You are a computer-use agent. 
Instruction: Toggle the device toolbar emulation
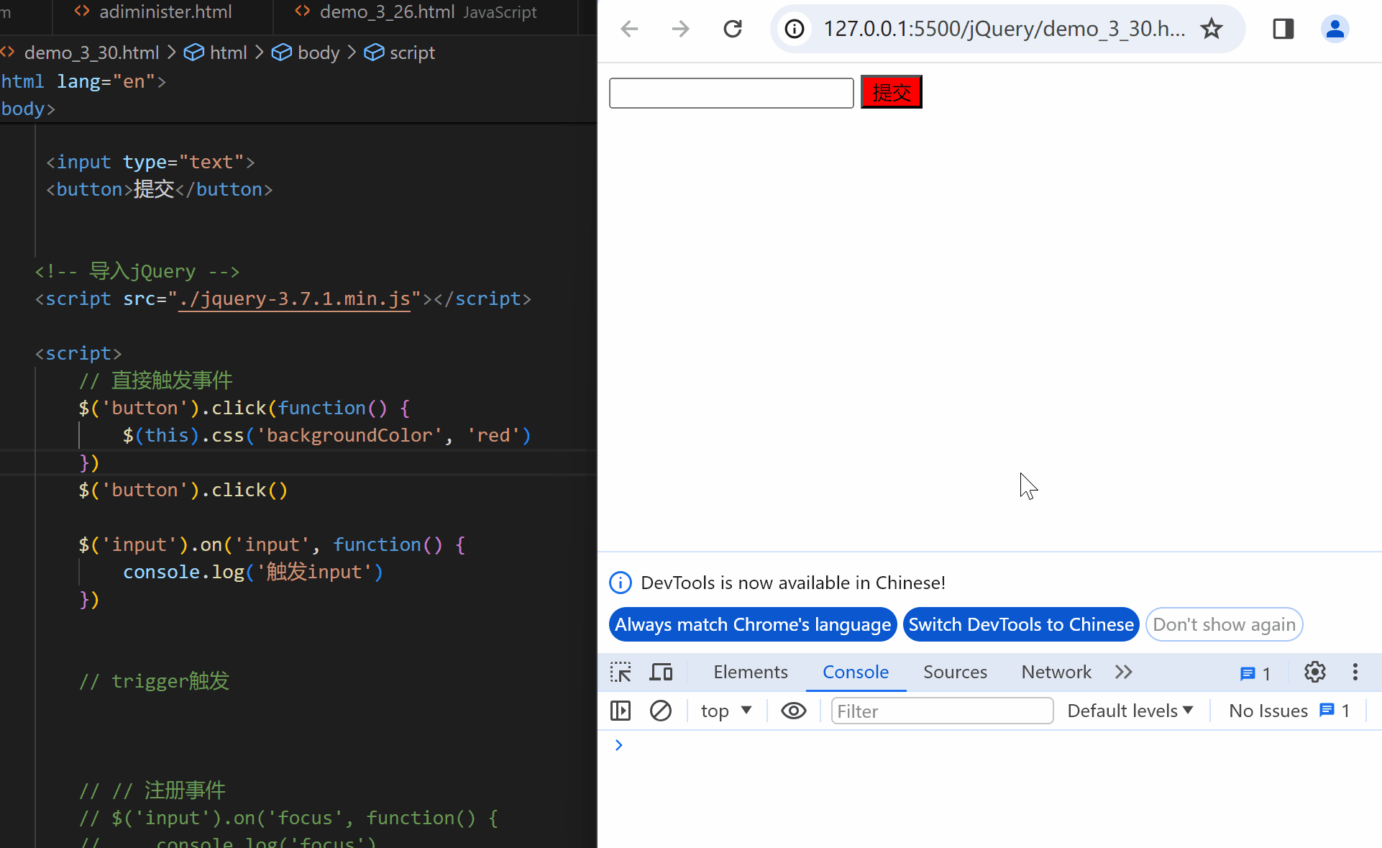click(661, 672)
